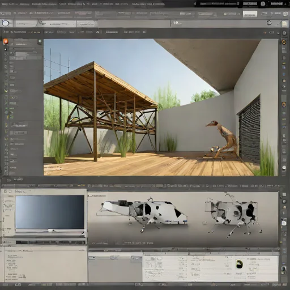Click the yellow-and-black circular icon in the properties panel
Screen dimensions: 290x290
point(240,264)
